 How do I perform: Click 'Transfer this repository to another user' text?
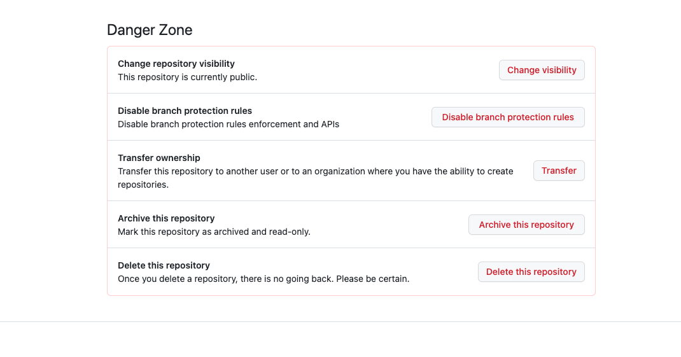click(203, 171)
